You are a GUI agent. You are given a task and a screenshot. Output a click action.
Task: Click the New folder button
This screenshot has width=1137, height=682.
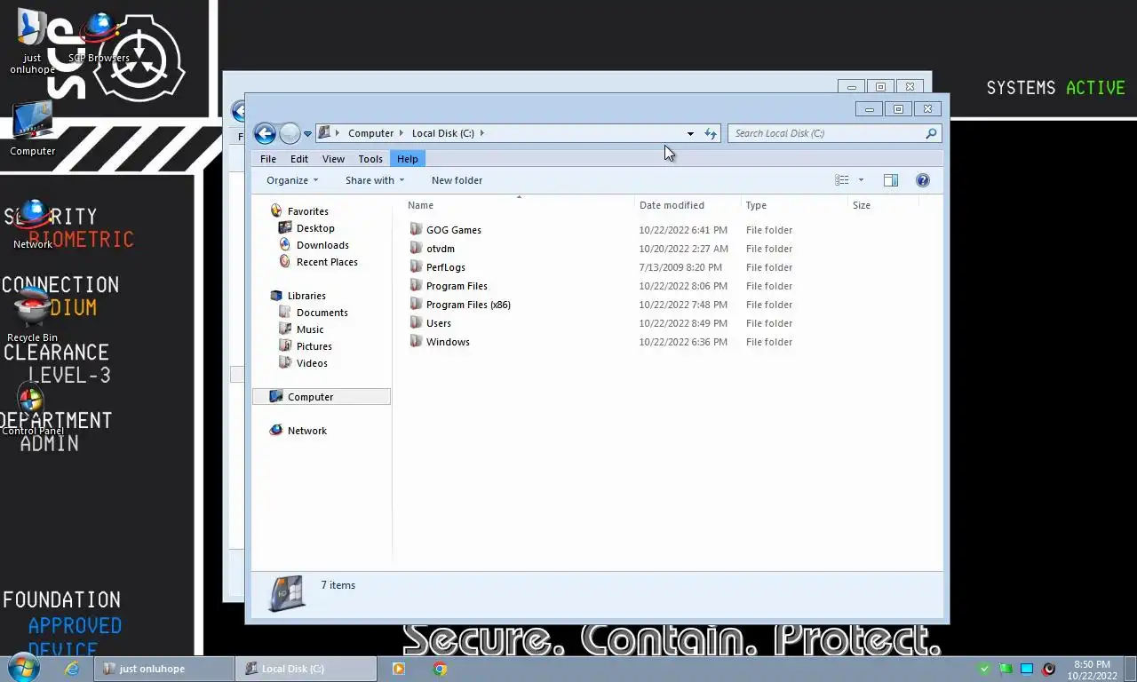(457, 180)
